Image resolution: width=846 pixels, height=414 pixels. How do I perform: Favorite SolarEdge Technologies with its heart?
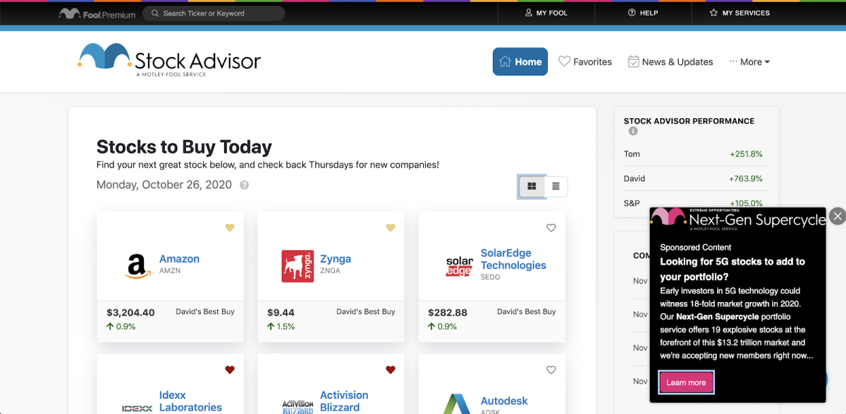coord(551,228)
